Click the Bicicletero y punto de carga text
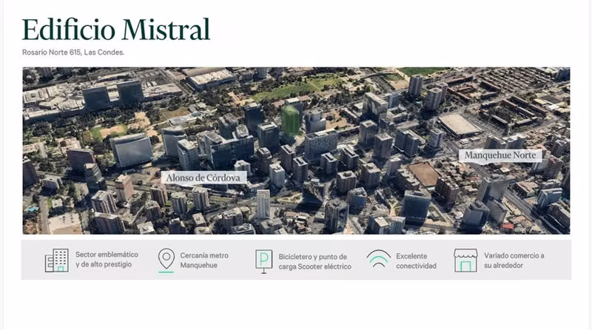This screenshot has height=330, width=592. point(315,261)
